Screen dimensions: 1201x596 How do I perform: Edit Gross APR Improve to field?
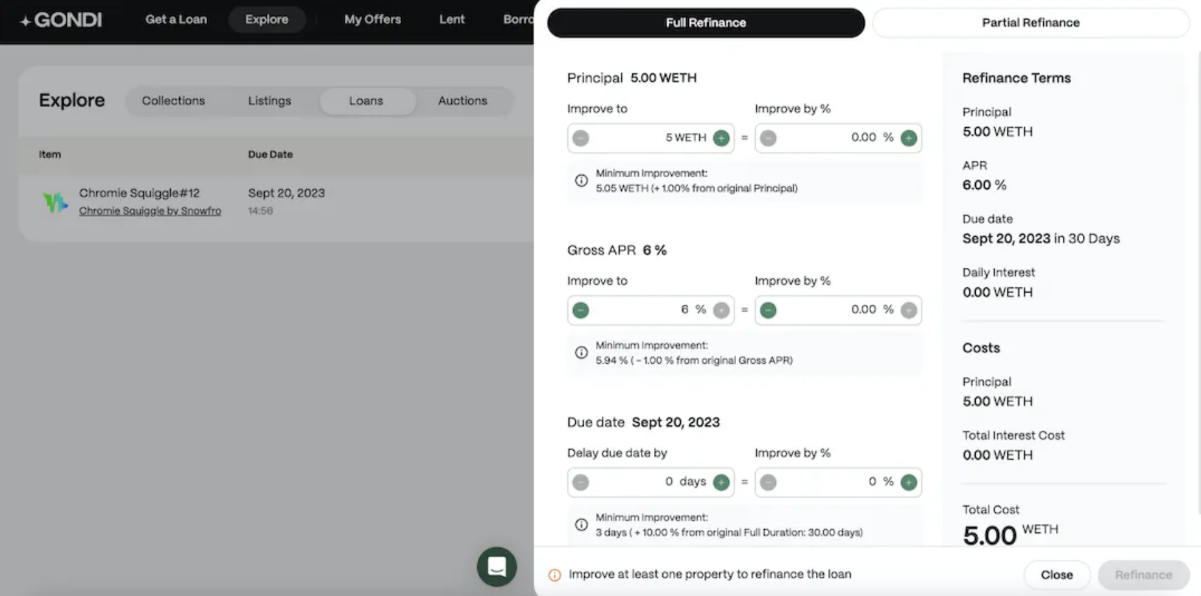(x=650, y=310)
